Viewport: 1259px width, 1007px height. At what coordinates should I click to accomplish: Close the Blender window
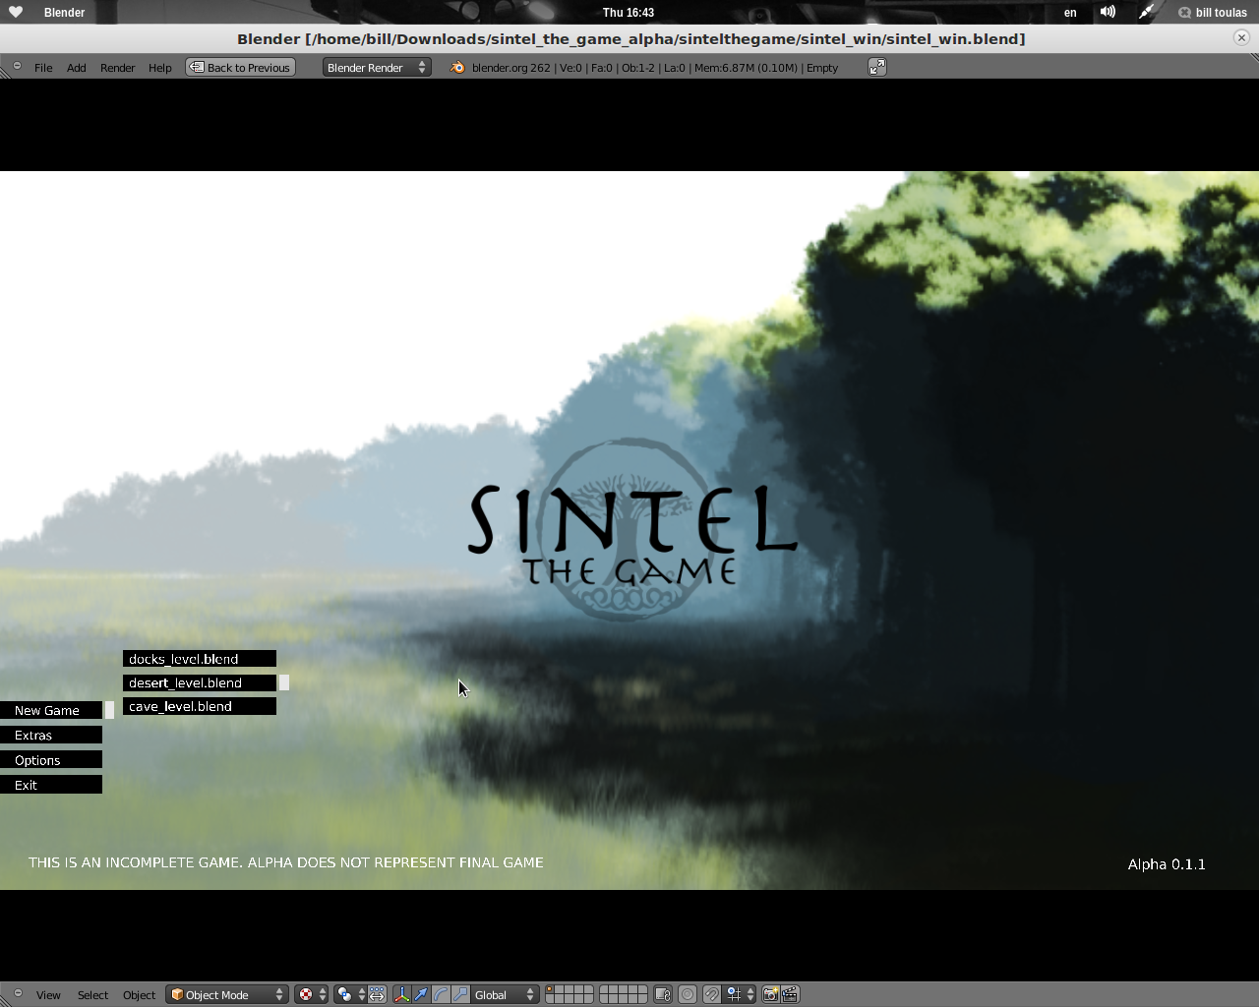pos(1241,37)
